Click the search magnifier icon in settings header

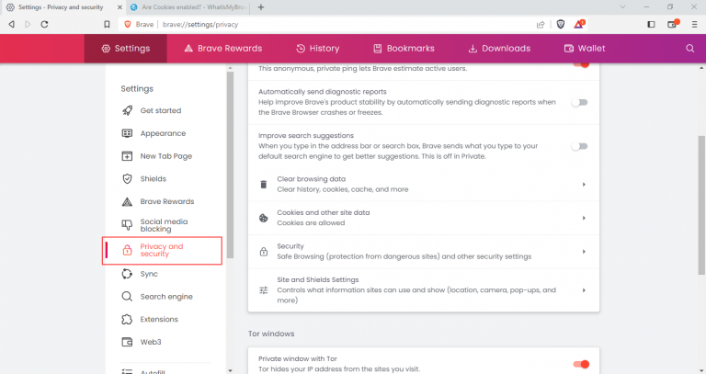[689, 48]
